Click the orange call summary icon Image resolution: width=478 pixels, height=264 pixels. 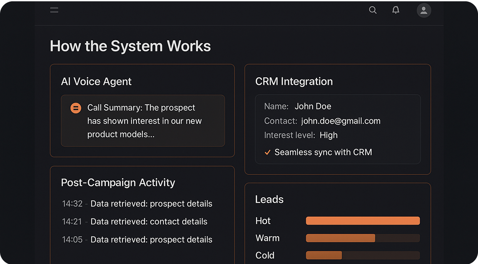[x=76, y=108]
